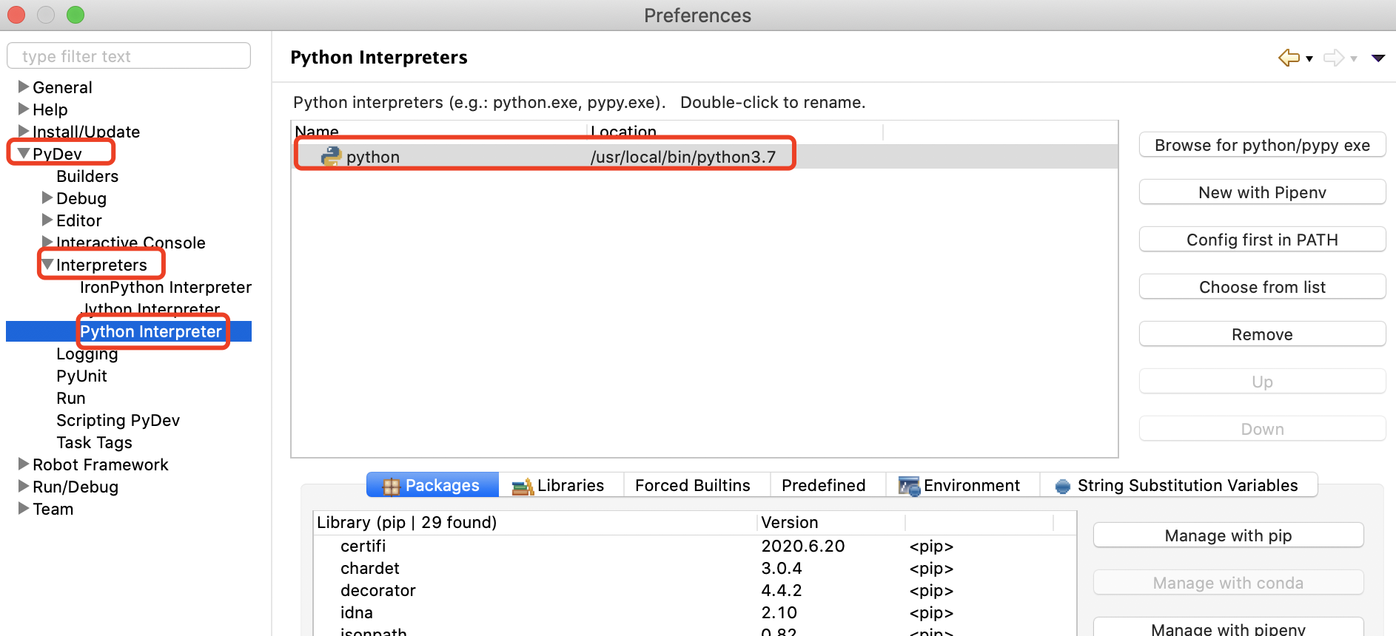The width and height of the screenshot is (1396, 636).
Task: Click the Team label in tree
Action: click(x=53, y=509)
